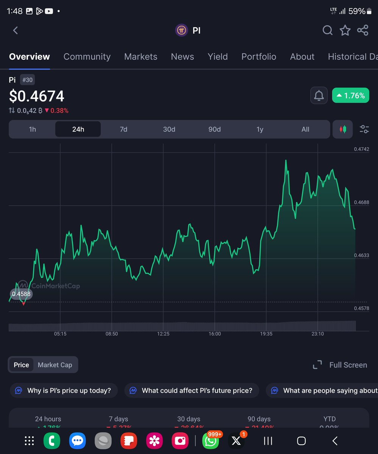The image size is (378, 454).
Task: Tap the 12:25 time axis label
Action: [x=163, y=334]
